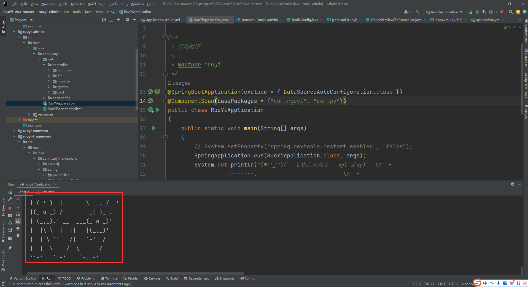Click the print console icon
Viewport: 528px width, 287px height.
click(18, 229)
